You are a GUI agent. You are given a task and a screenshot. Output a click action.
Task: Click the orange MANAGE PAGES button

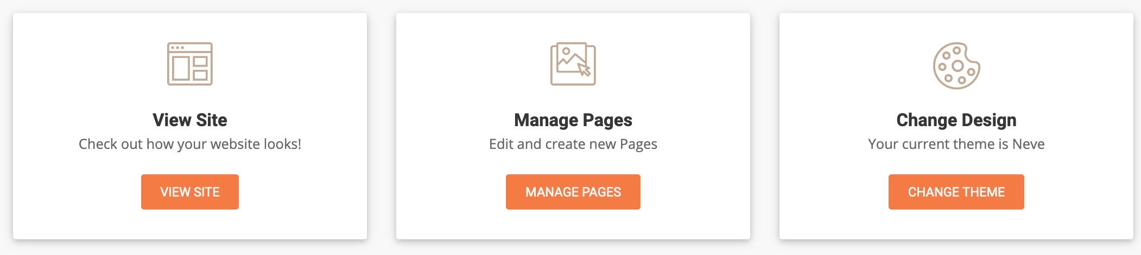pos(573,192)
